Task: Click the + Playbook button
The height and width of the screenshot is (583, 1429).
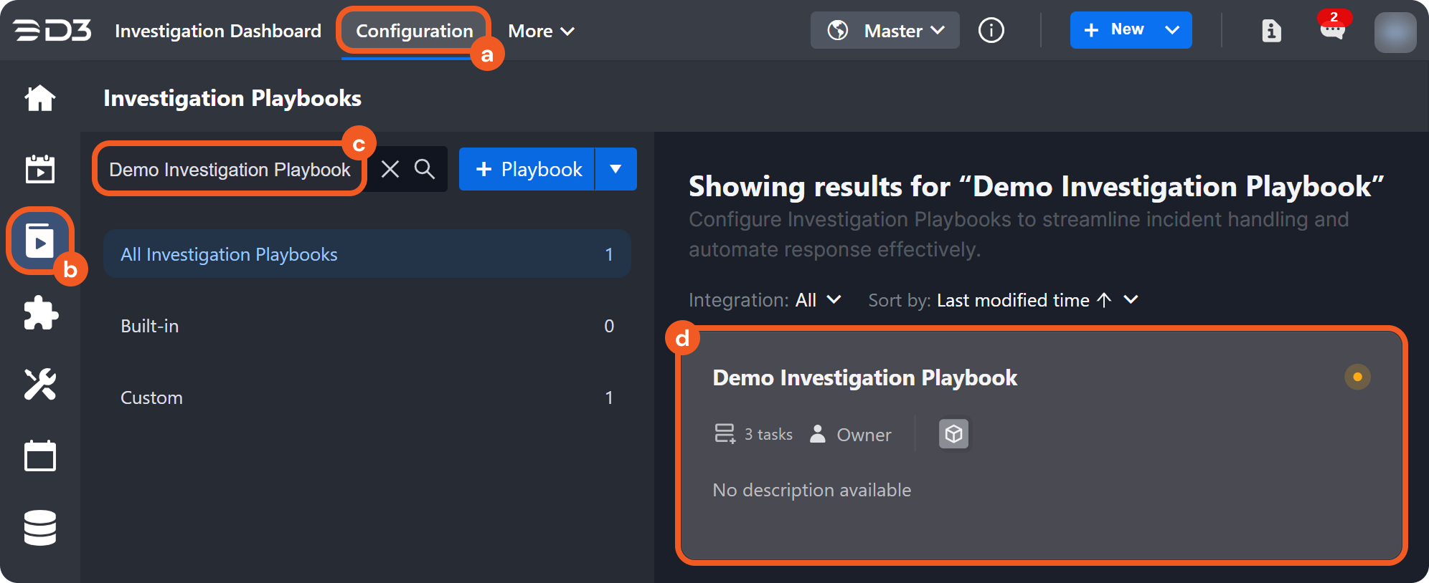Action: coord(527,169)
